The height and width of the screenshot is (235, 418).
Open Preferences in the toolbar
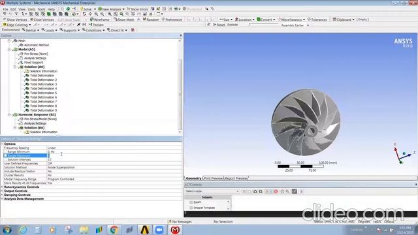(x=172, y=20)
